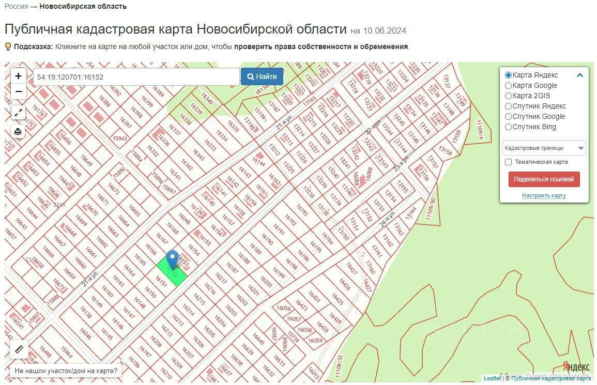Click Не нашли участок/дом на карте?
This screenshot has width=597, height=385.
66,371
